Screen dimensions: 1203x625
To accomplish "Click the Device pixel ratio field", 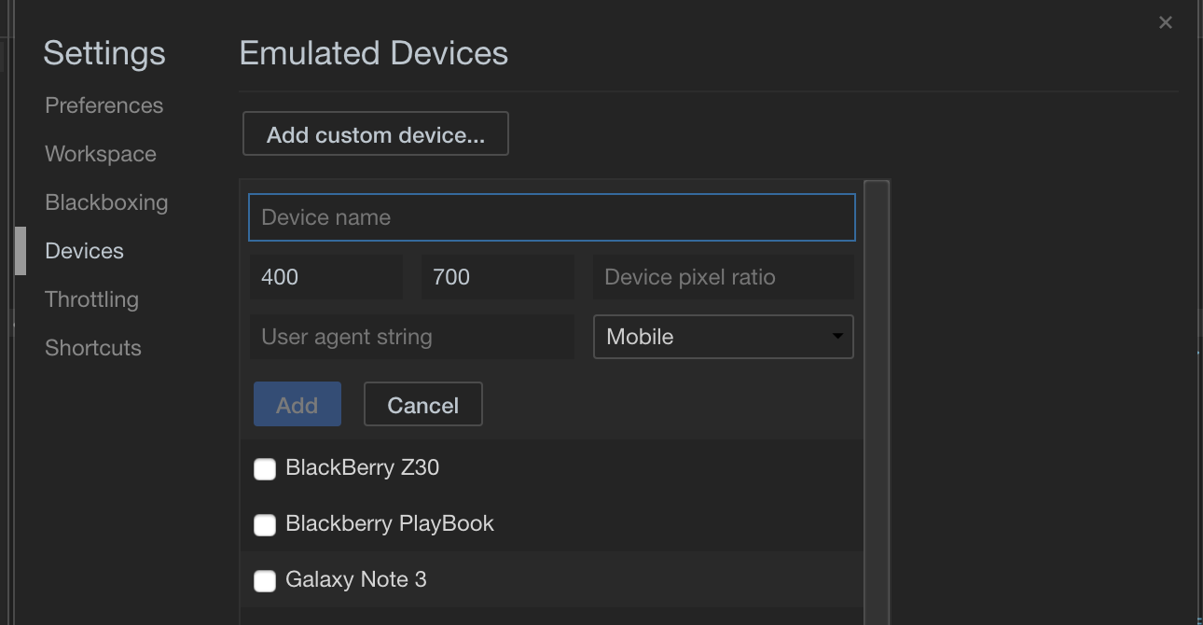I will (x=723, y=277).
